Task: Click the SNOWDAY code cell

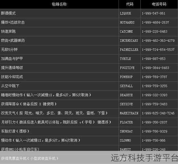Action: coord(126,131)
